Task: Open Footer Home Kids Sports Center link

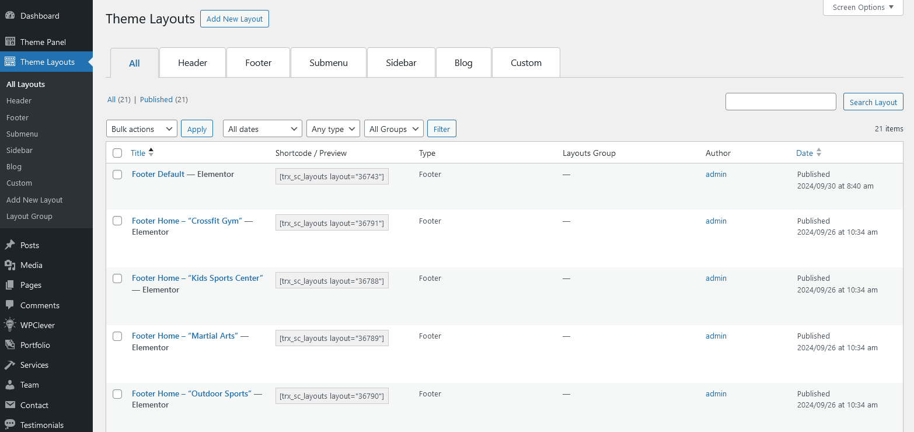Action: (197, 278)
